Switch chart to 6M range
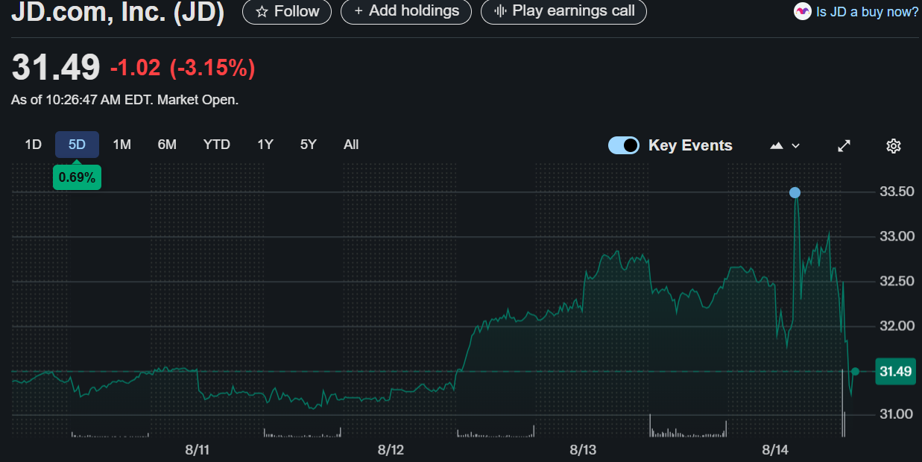 coord(167,145)
